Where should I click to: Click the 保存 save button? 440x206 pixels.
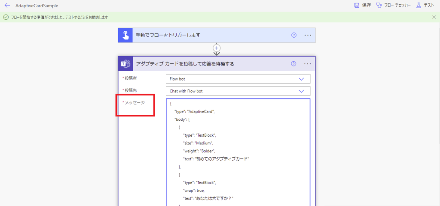pos(362,5)
